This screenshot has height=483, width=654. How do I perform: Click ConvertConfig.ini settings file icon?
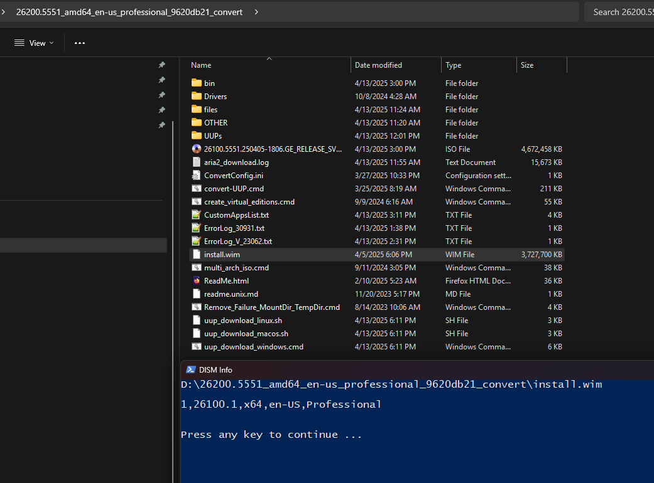coord(197,175)
